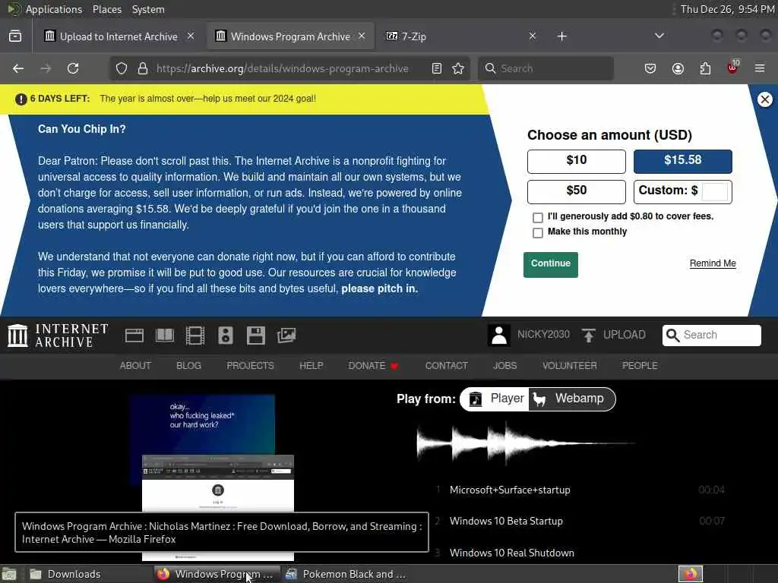Click the uBlock extension icon with badge
Screen dimensions: 778x583
[x=732, y=68]
